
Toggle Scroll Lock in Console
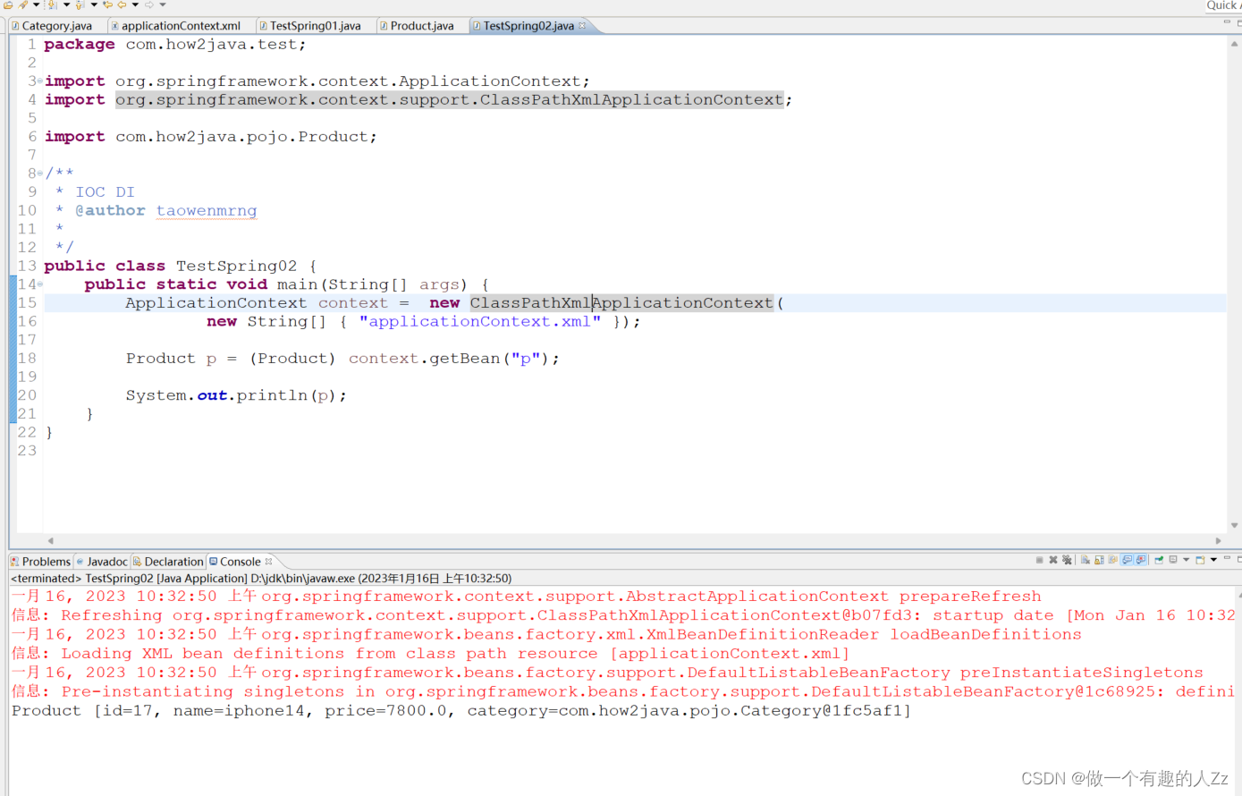(x=1099, y=560)
